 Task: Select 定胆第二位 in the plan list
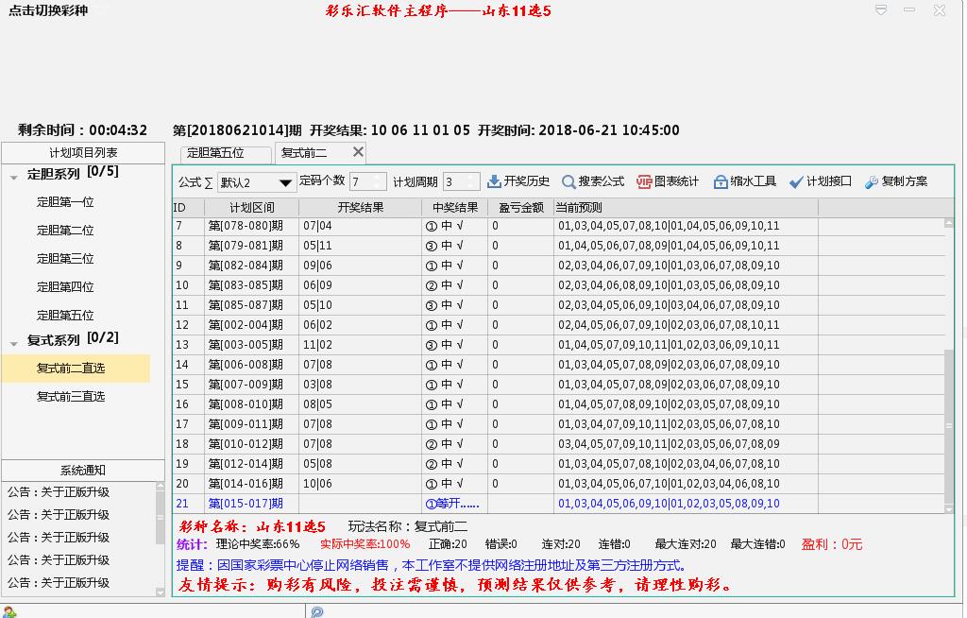click(65, 231)
